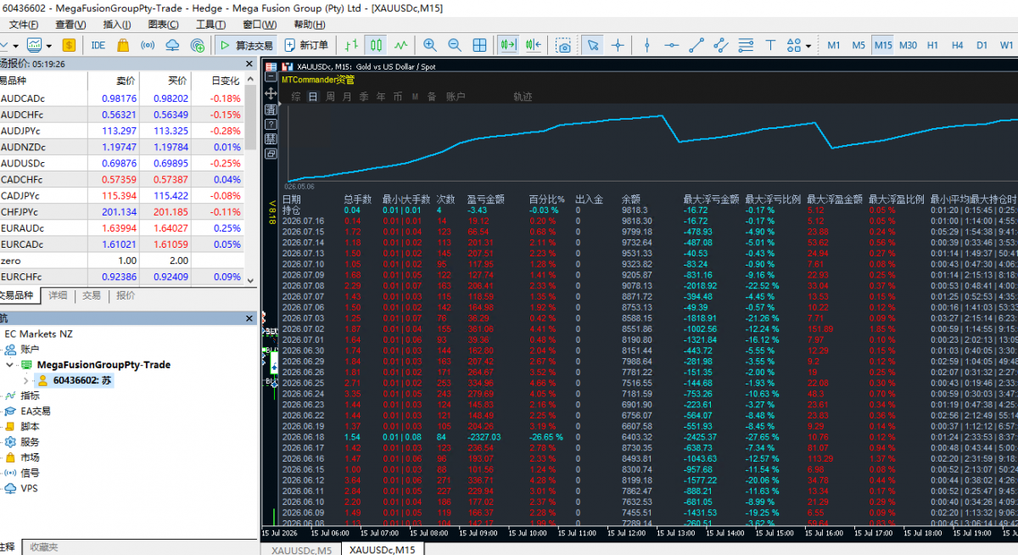The width and height of the screenshot is (1018, 555).
Task: Take a chart screenshot with camera icon
Action: pos(563,45)
